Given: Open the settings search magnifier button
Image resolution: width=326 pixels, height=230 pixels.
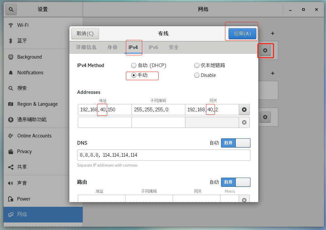Looking at the screenshot, I should click(x=11, y=9).
